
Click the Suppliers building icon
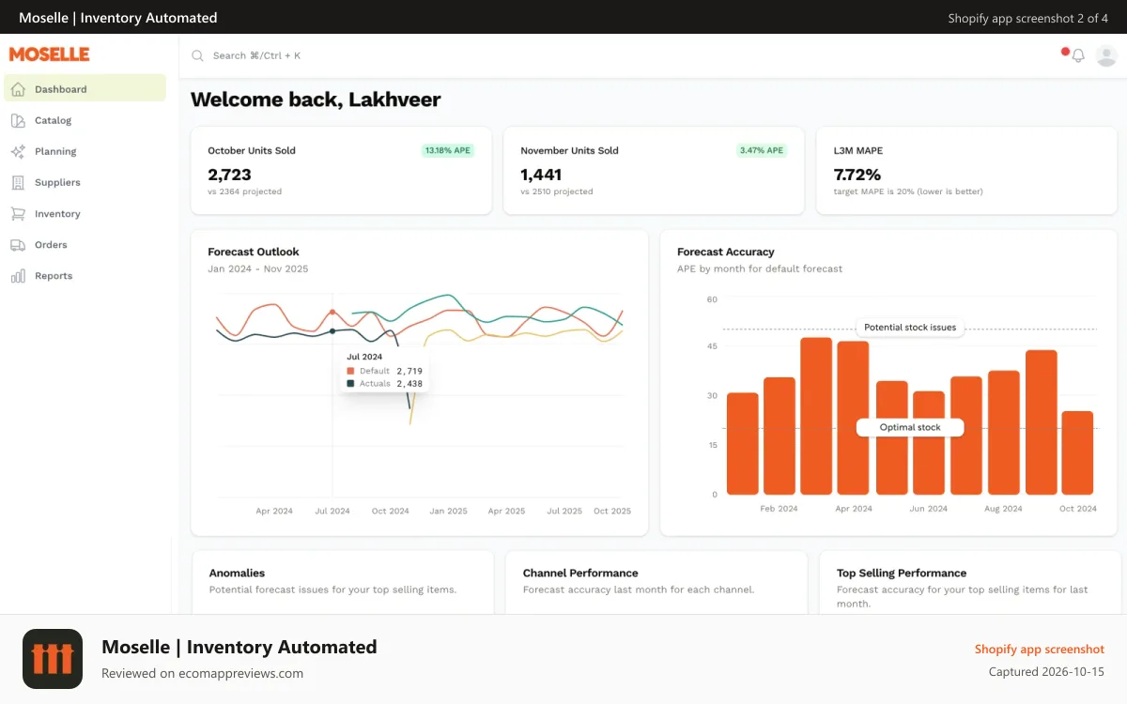[x=18, y=182]
